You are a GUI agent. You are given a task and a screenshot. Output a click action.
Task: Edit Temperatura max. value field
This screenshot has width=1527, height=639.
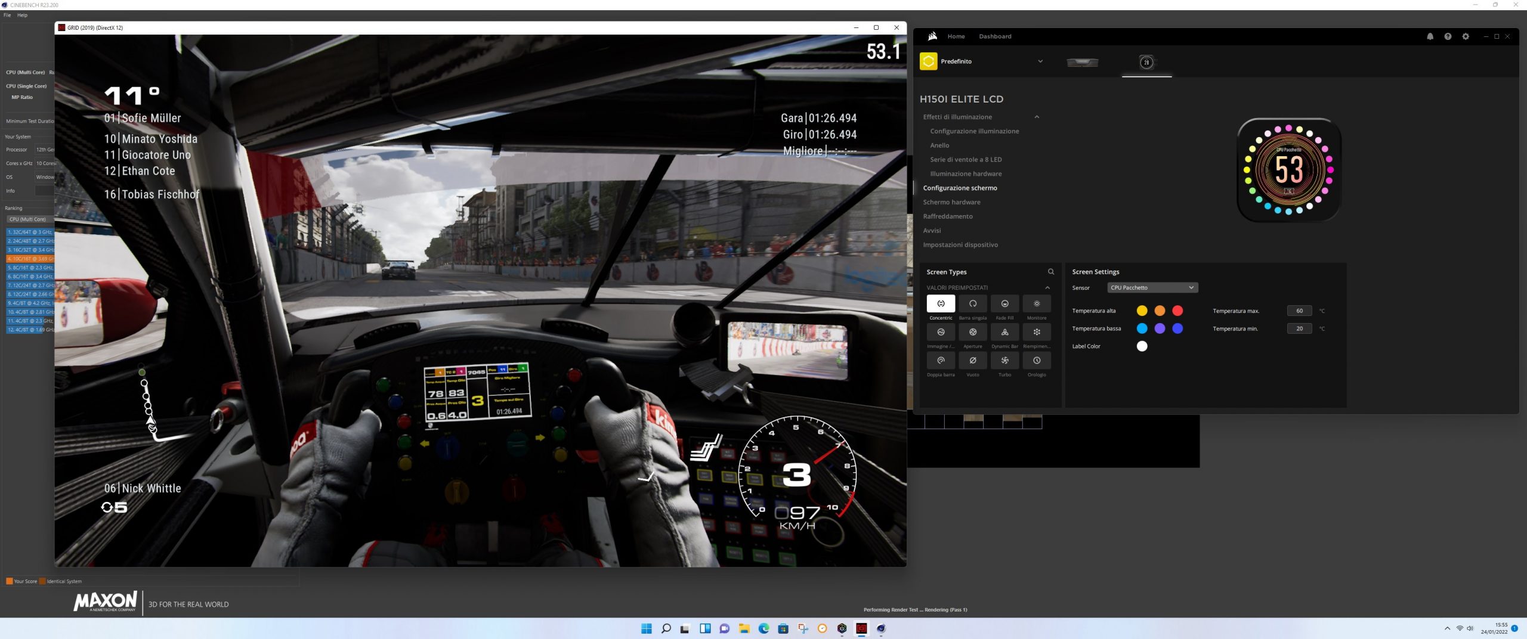(x=1299, y=311)
